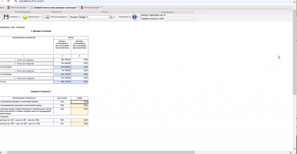Click МАУДО "СДЮСШОР № 12" organization text
Image resolution: width=297 pixels, height=154 pixels.
point(154,15)
